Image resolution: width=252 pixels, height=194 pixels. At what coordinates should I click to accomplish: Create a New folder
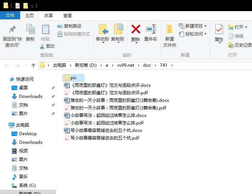point(170,36)
